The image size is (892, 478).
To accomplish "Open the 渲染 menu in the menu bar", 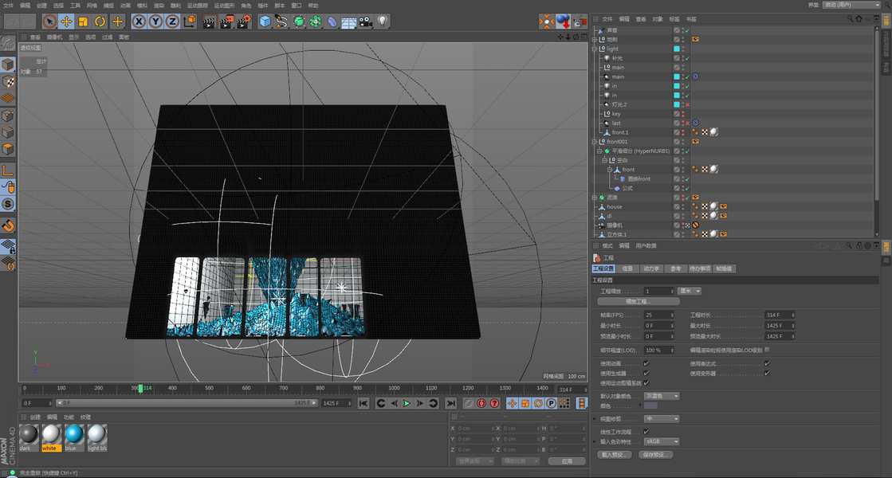I will pyautogui.click(x=159, y=5).
